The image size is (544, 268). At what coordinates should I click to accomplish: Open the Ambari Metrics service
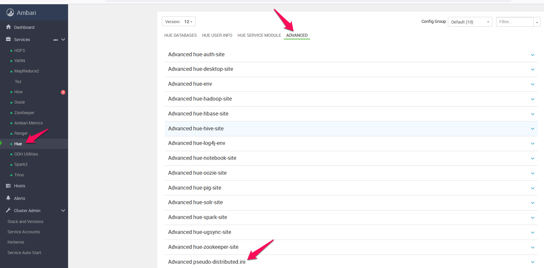[x=28, y=123]
